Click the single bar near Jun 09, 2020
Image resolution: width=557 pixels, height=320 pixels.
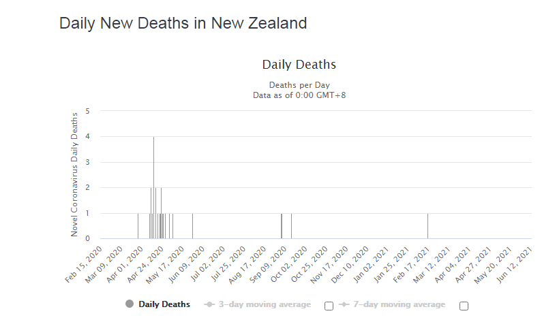[192, 226]
